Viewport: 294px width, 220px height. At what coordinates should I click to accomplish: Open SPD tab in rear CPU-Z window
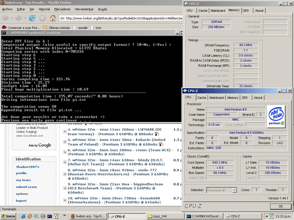pyautogui.click(x=246, y=11)
